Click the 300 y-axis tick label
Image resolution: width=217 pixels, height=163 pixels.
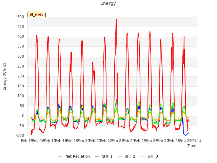(x=21, y=57)
